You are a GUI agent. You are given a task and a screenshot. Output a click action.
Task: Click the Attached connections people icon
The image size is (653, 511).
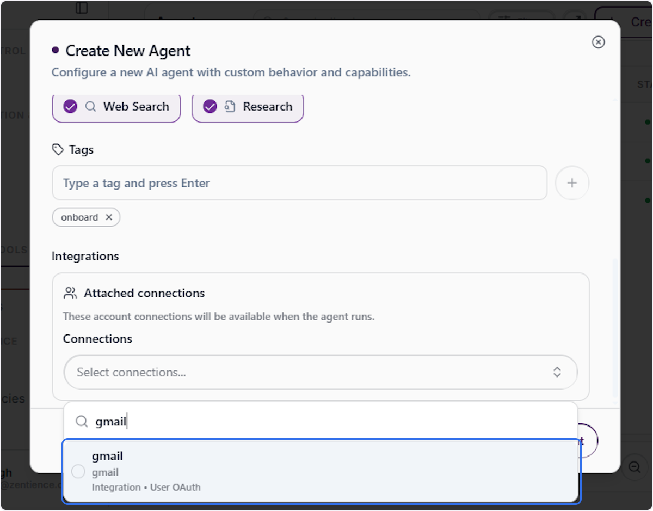70,293
